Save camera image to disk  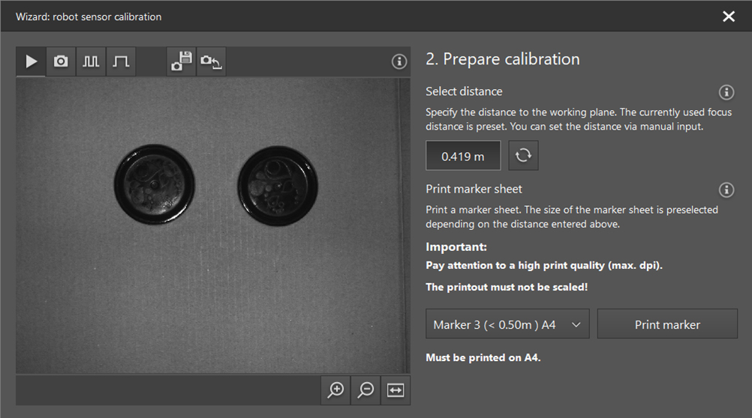coord(182,61)
